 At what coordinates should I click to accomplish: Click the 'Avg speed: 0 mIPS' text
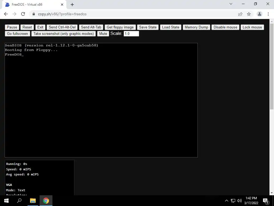[22, 174]
